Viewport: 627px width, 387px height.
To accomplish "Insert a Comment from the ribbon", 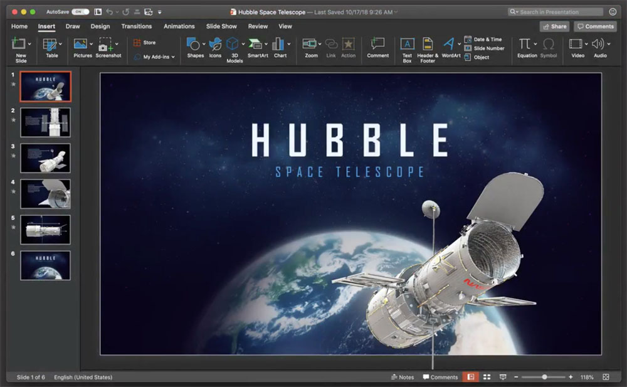I will click(x=377, y=45).
